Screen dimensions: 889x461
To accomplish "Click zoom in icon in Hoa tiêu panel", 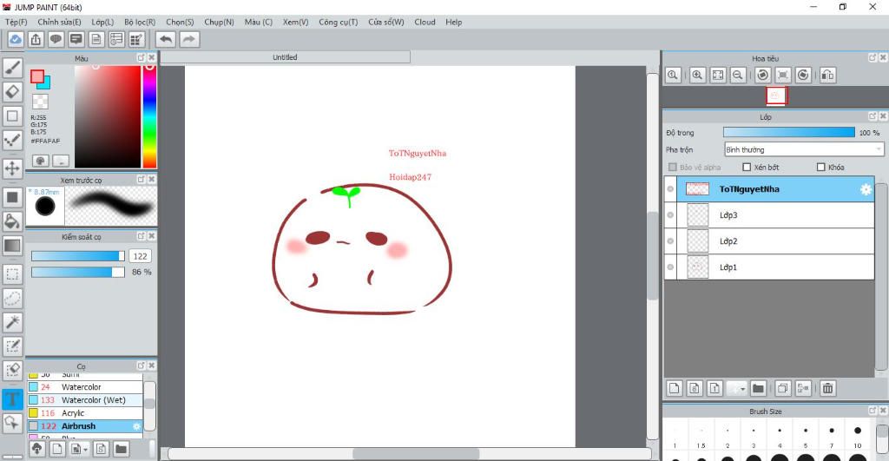I will coord(697,75).
